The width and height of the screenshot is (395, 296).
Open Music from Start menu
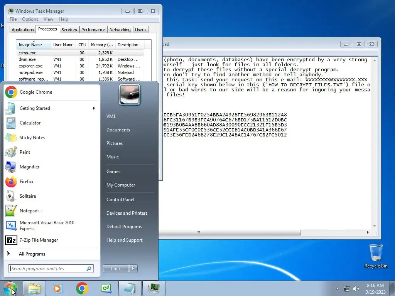[x=112, y=157]
